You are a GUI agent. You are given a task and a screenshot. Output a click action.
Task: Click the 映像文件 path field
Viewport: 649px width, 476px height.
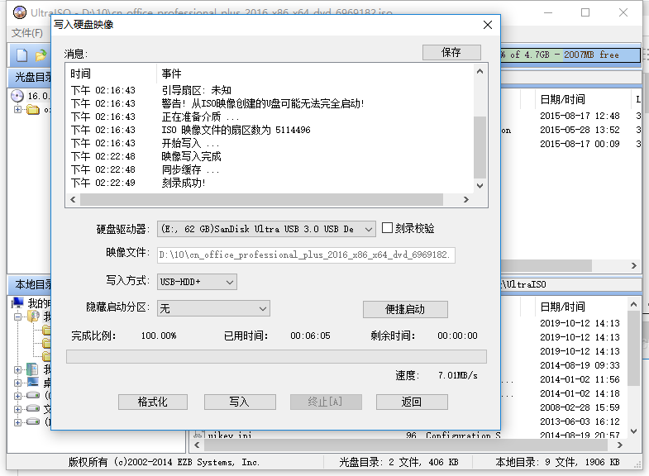click(x=306, y=255)
